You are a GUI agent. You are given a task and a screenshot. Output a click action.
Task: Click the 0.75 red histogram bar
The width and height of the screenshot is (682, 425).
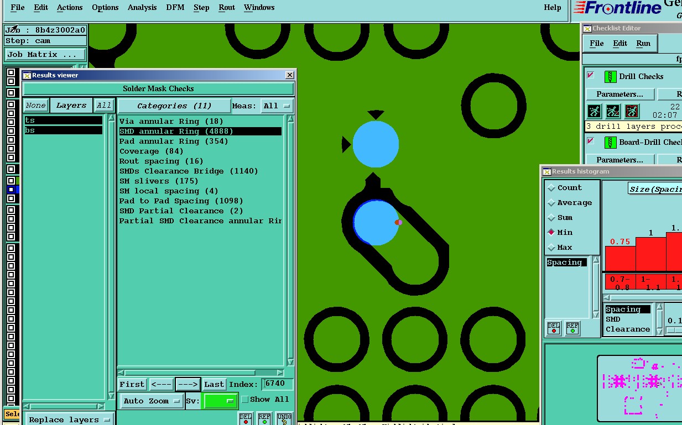620,258
